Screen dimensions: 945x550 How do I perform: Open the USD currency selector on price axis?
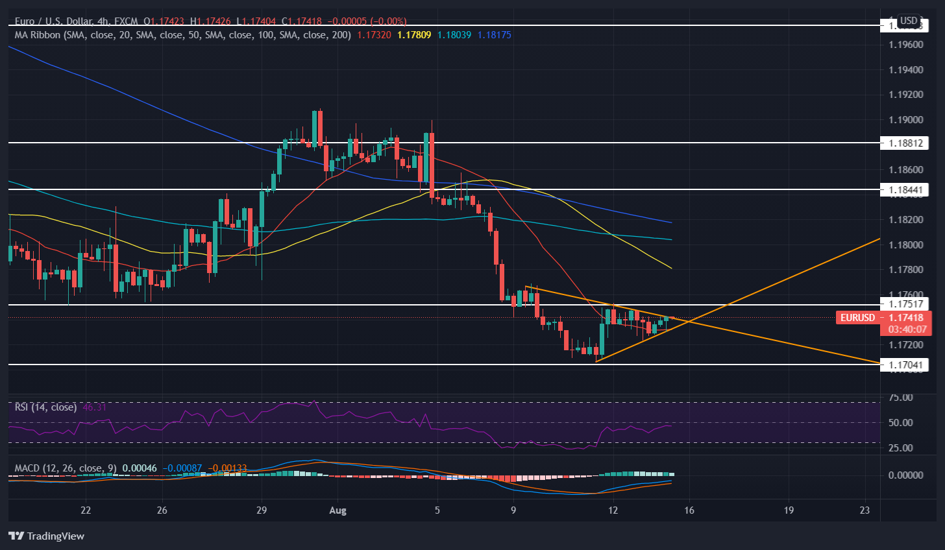point(909,21)
